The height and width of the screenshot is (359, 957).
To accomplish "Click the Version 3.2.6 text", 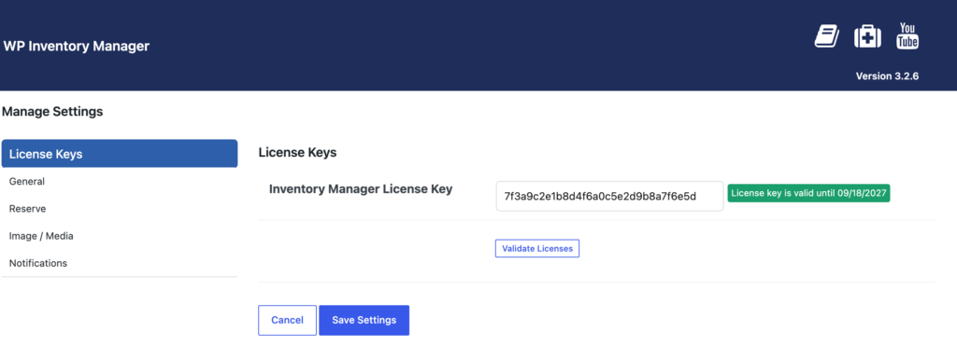I will 888,76.
